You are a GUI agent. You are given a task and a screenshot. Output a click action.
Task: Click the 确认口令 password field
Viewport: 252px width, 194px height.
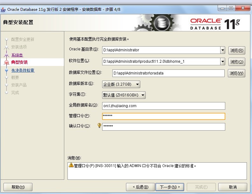[x=164, y=127]
